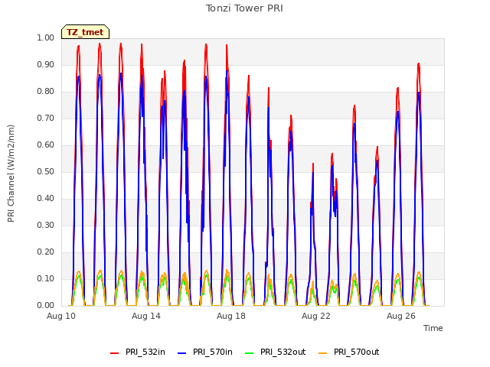The image size is (490, 367).
Task: Click the Aug 18 x-axis tick label
Action: click(x=231, y=316)
